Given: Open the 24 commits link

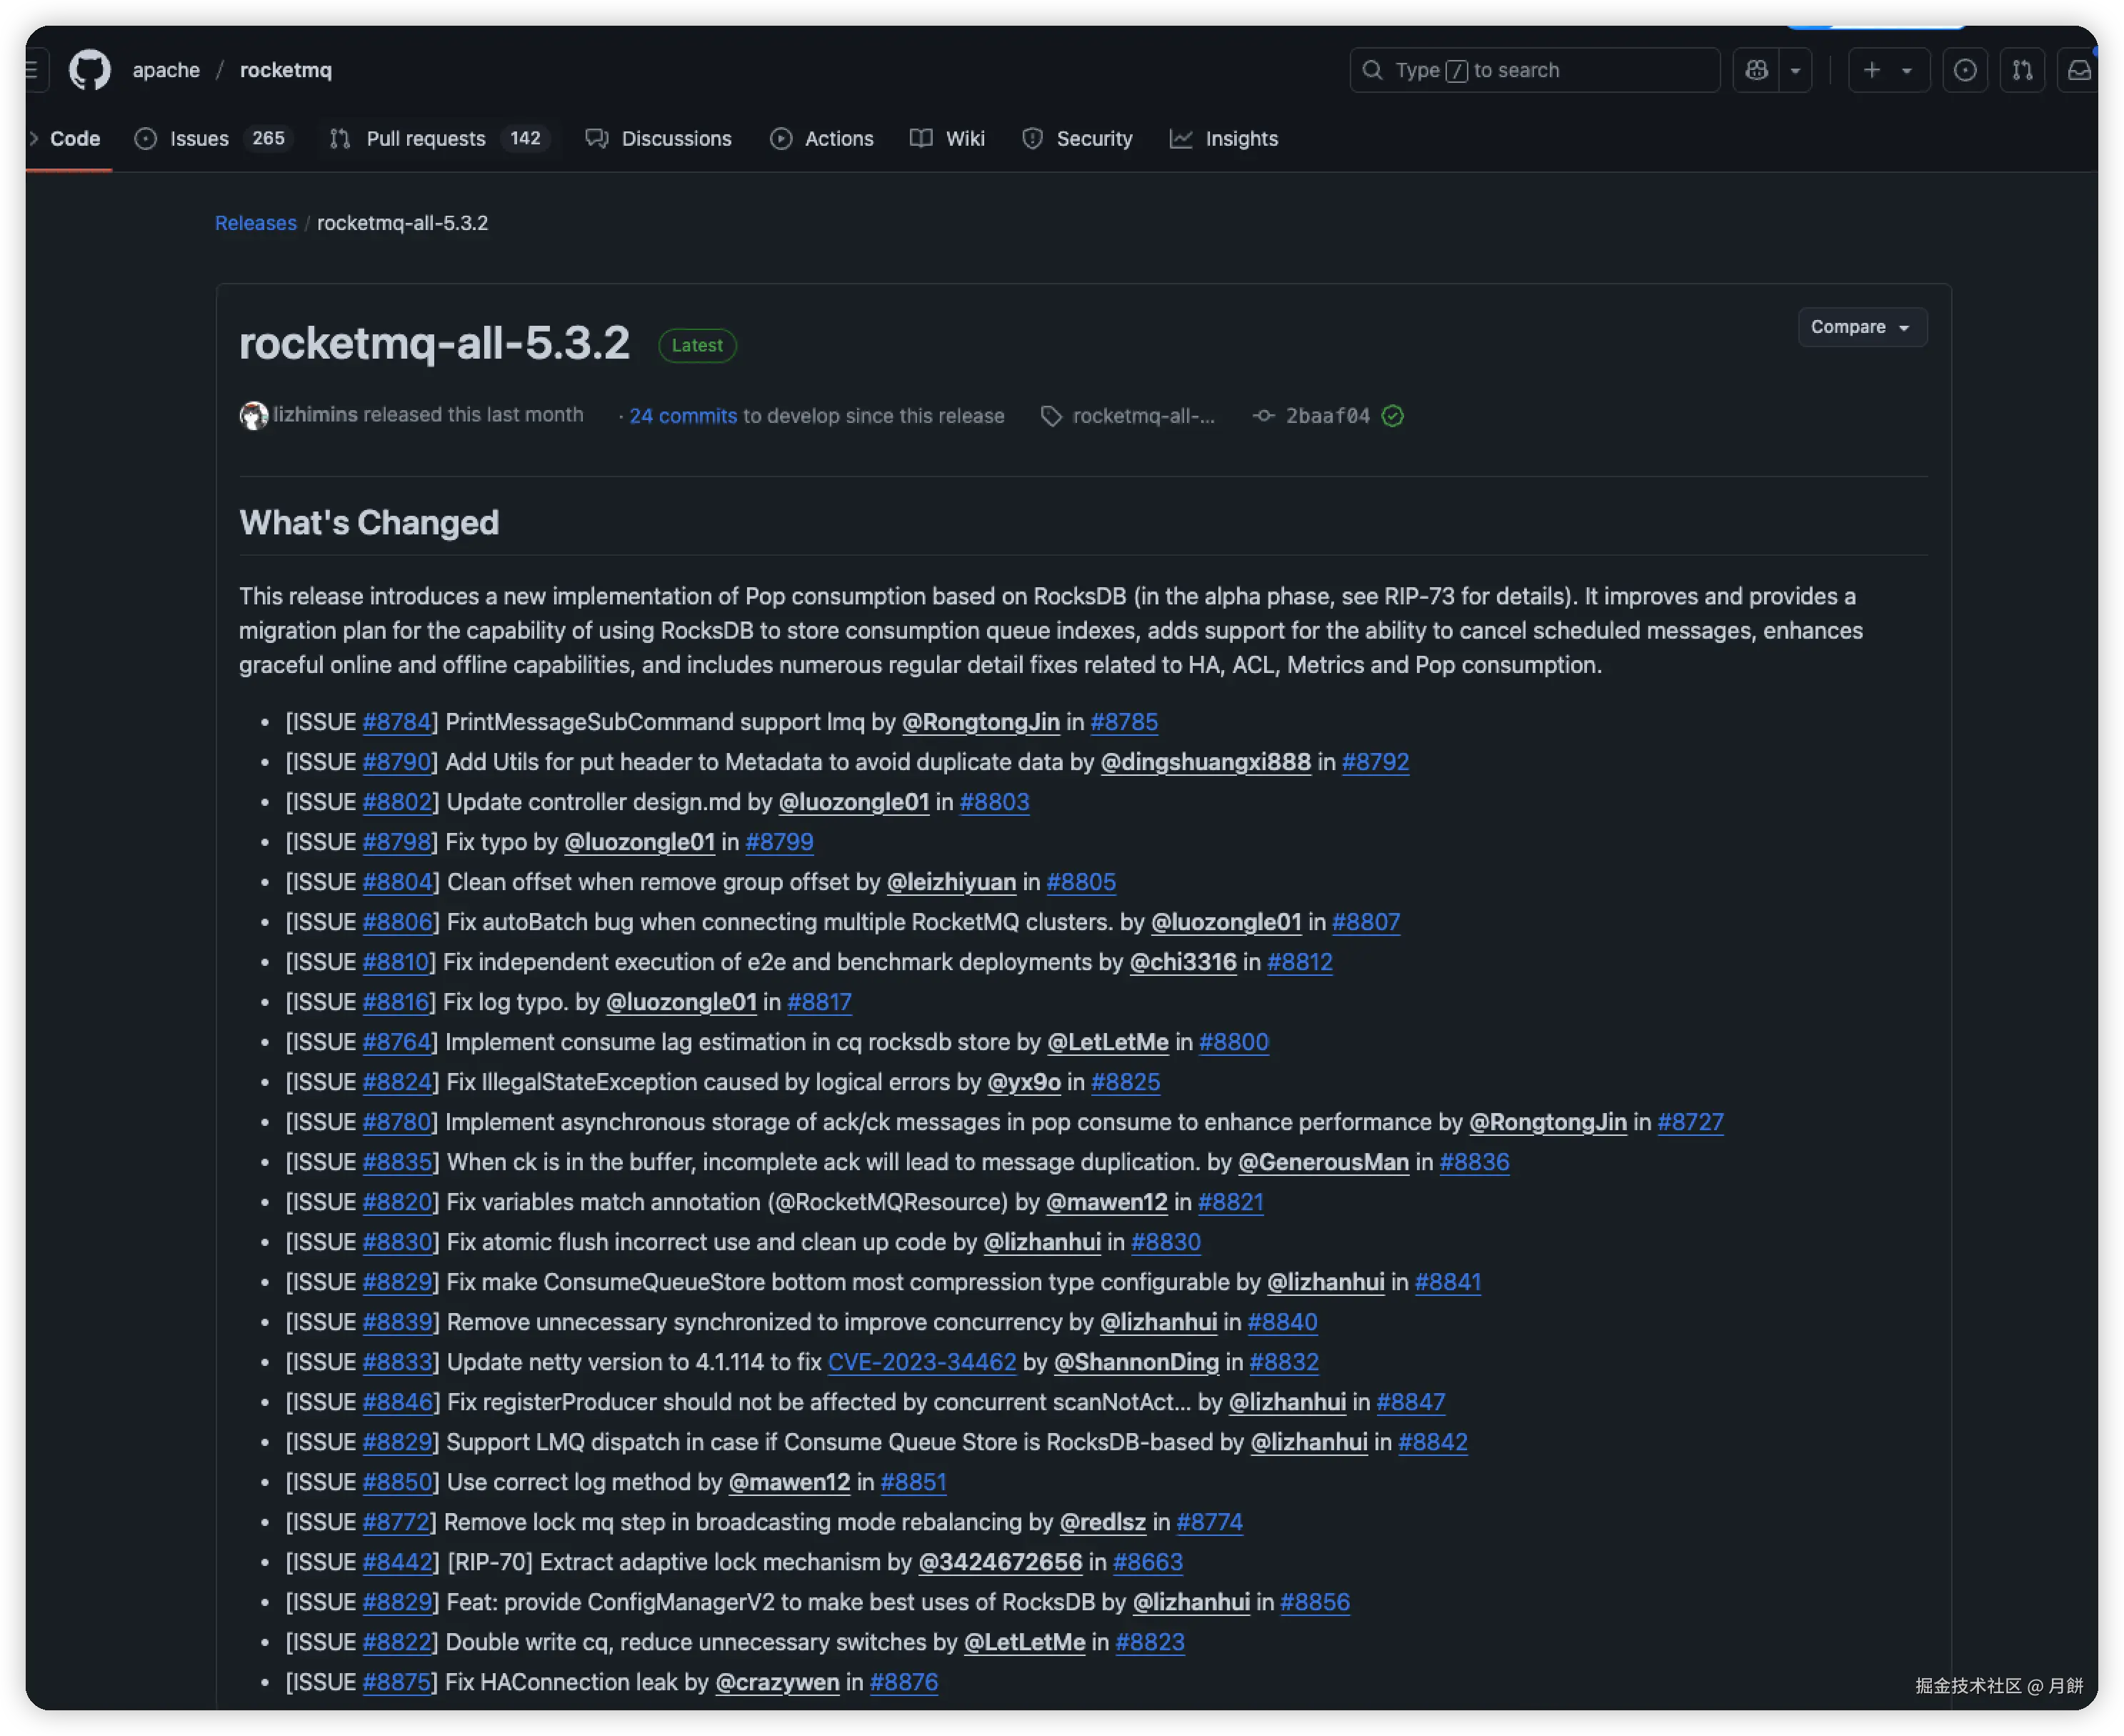Looking at the screenshot, I should tap(683, 416).
